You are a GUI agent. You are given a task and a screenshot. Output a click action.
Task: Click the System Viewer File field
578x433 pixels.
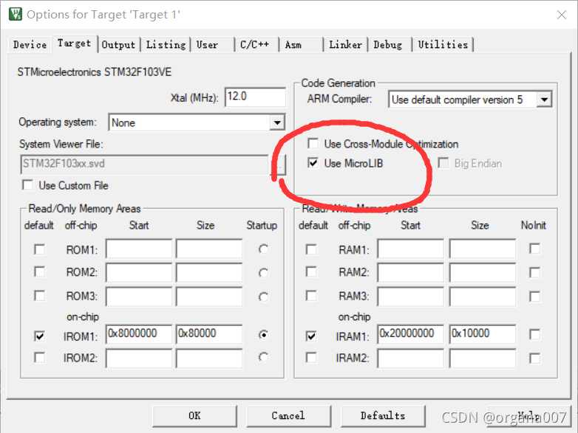pos(145,164)
